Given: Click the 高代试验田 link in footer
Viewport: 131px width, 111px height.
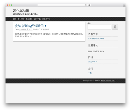Looking at the screenshot, I should pyautogui.click(x=96, y=81).
